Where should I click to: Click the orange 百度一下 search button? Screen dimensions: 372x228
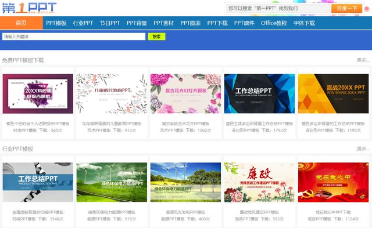tap(346, 9)
